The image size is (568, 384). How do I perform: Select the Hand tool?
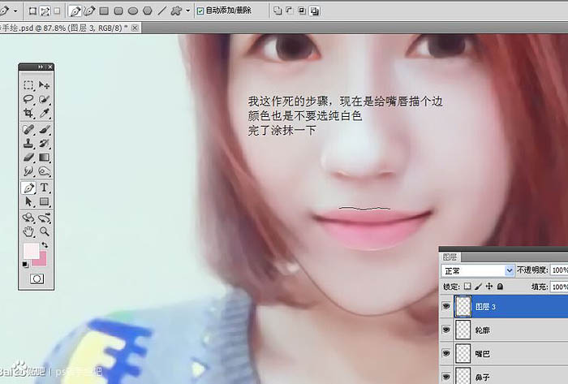[28, 231]
